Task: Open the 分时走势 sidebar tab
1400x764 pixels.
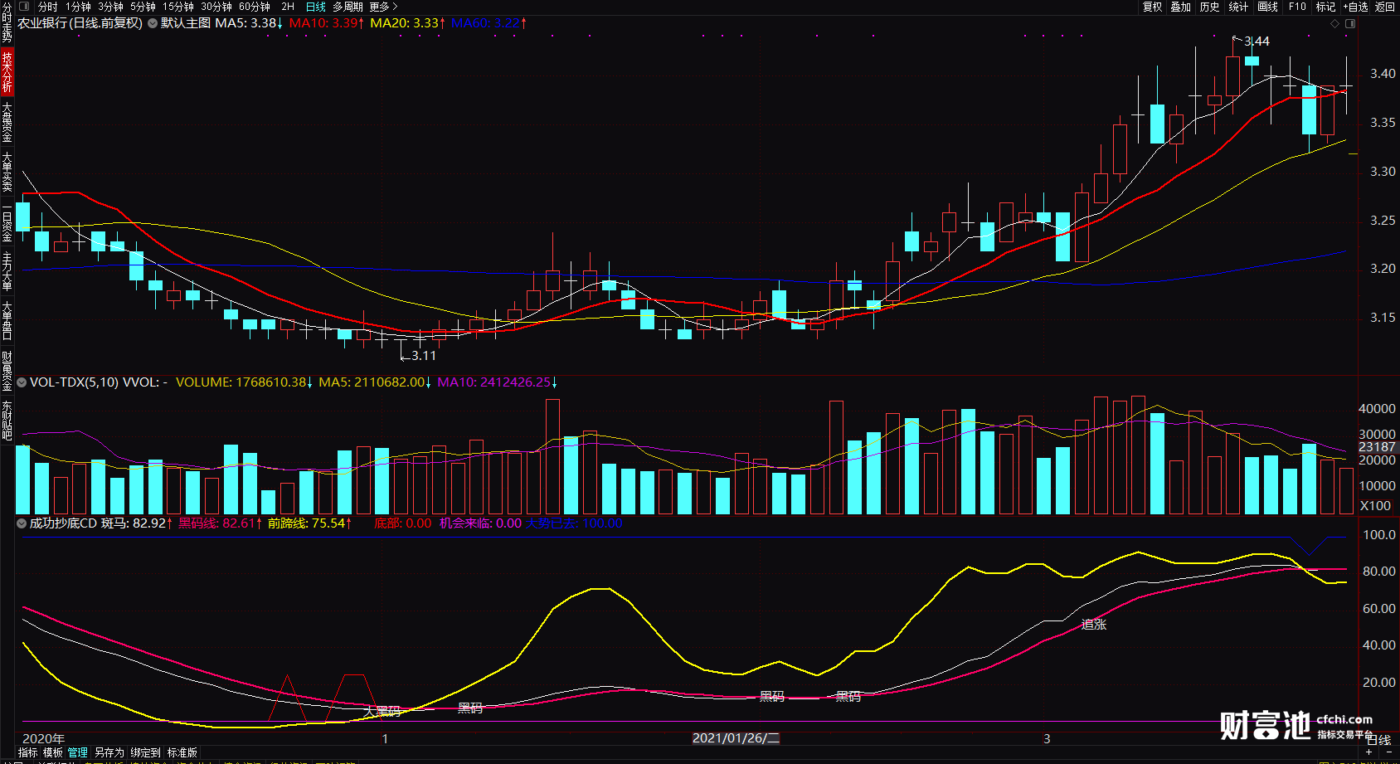Action: pos(7,22)
